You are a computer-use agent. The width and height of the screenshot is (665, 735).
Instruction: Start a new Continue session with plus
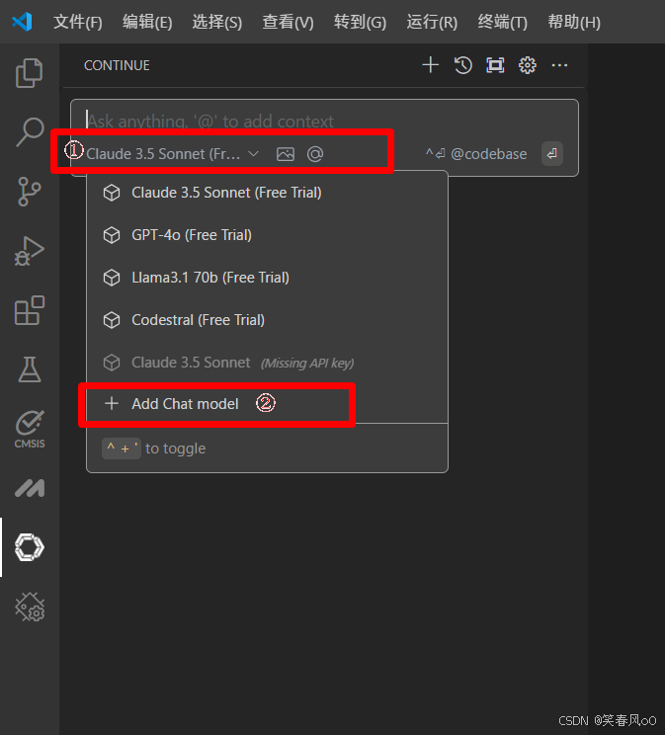tap(430, 64)
